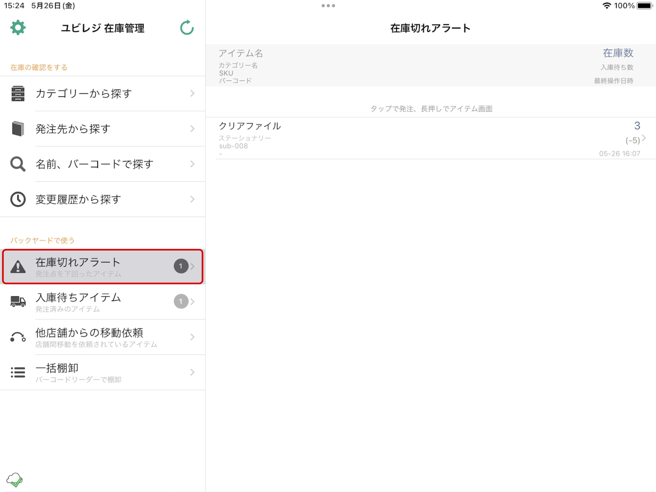This screenshot has width=656, height=492.
Task: Tap the three-dot multitasking indicator at top
Action: (328, 5)
